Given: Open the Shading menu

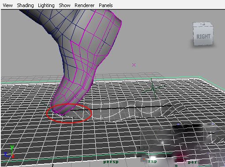Looking at the screenshot, I should point(25,5).
